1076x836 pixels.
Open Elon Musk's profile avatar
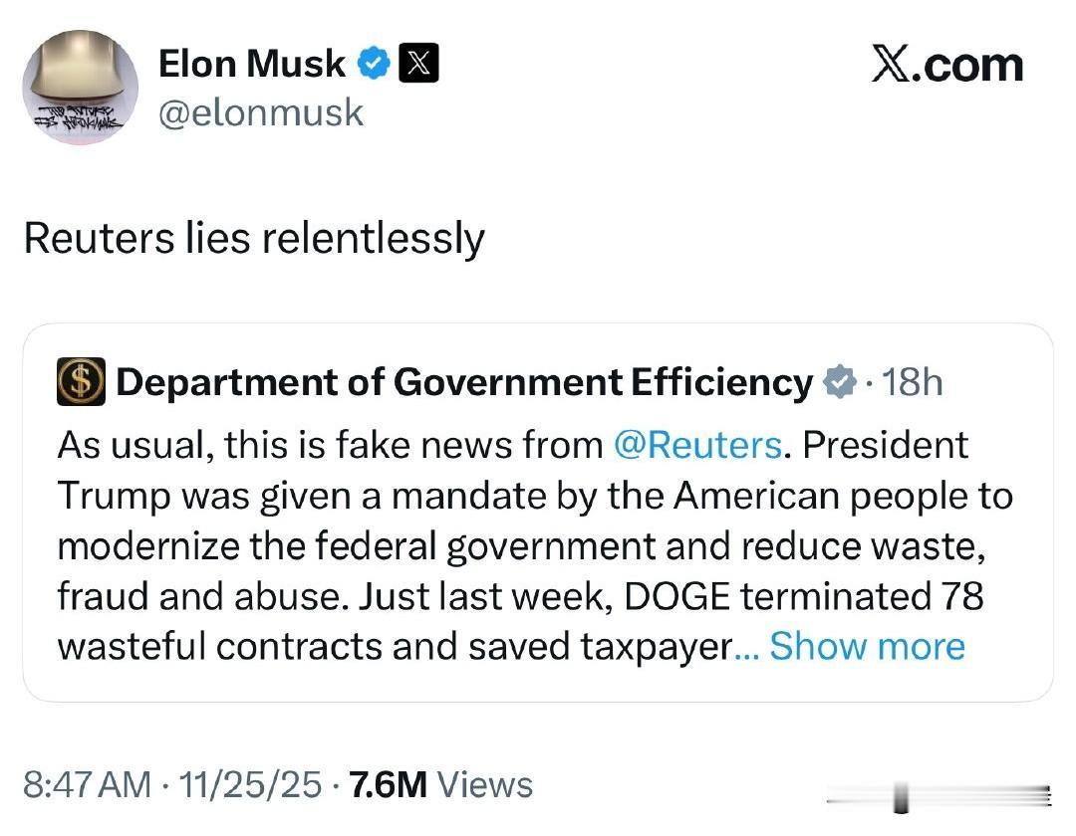tap(80, 88)
